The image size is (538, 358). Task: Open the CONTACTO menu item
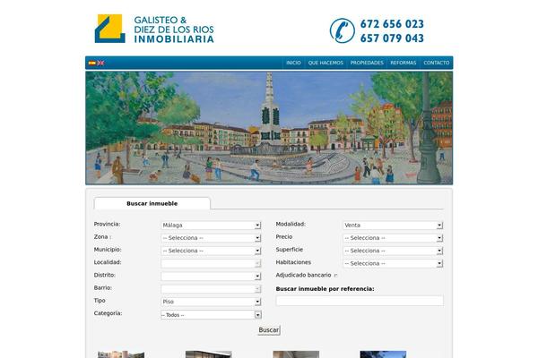pyautogui.click(x=437, y=63)
